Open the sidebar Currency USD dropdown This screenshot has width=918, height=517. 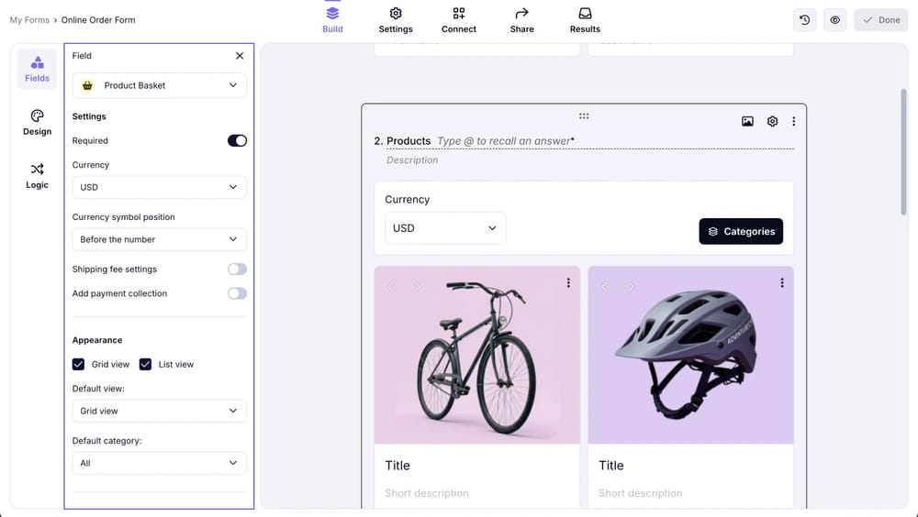coord(159,187)
